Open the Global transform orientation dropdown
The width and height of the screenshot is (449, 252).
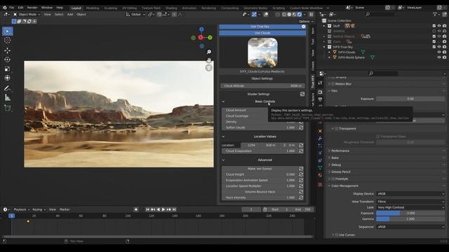pos(135,14)
